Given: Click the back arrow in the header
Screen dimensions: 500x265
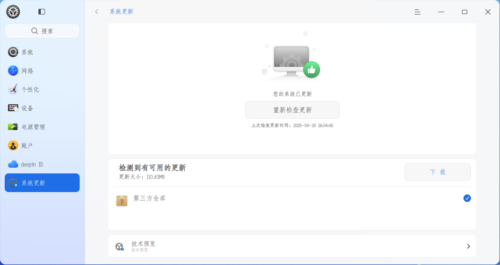Looking at the screenshot, I should (97, 12).
